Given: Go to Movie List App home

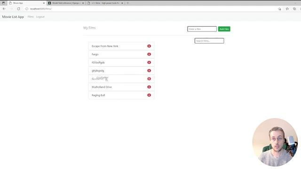Looking at the screenshot, I should click(x=13, y=17).
